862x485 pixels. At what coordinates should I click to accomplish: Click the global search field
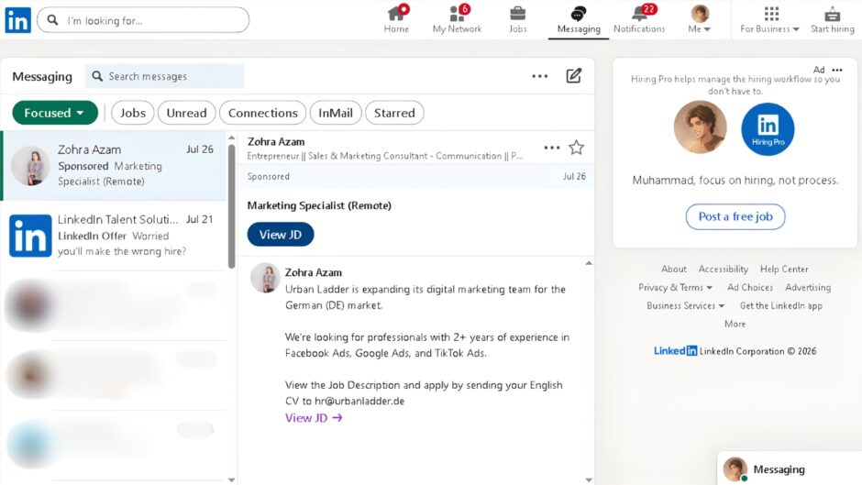[x=143, y=20]
